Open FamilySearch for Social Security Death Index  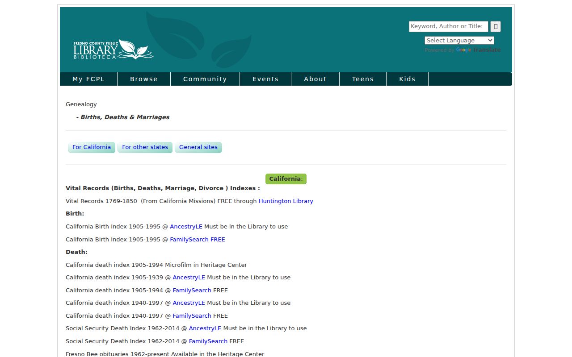(x=208, y=341)
